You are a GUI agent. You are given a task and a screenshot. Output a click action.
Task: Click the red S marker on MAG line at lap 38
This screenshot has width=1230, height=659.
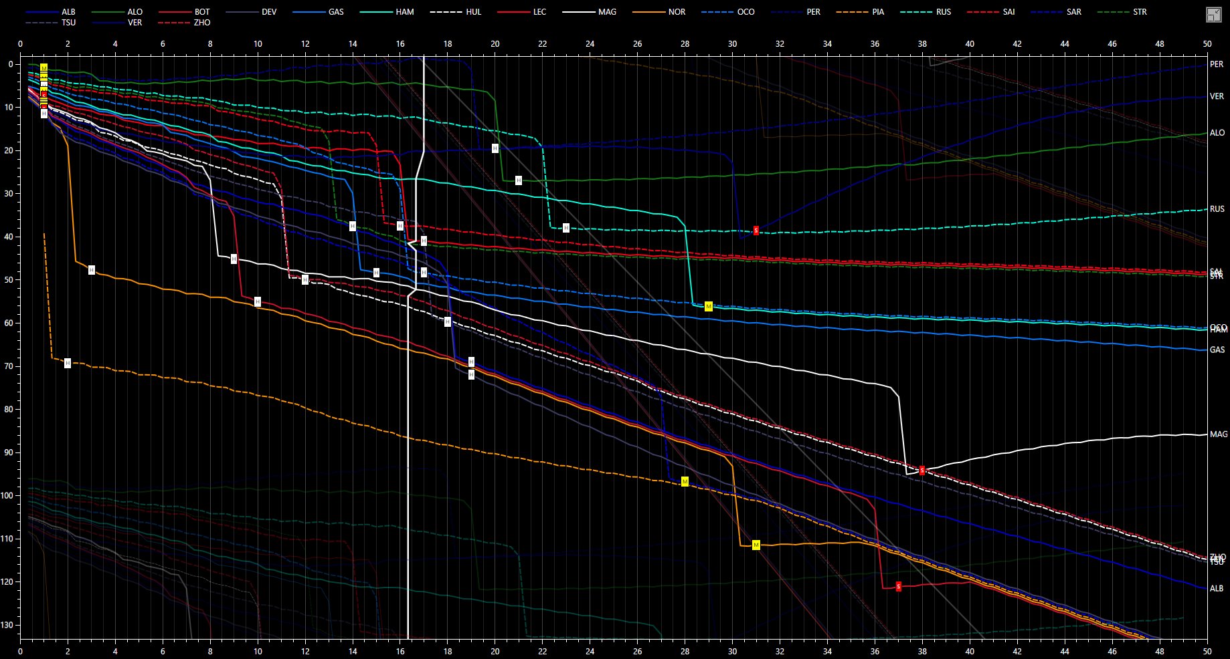[x=922, y=471]
